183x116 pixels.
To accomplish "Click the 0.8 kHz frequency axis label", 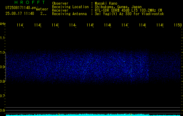I will coord(2,81).
